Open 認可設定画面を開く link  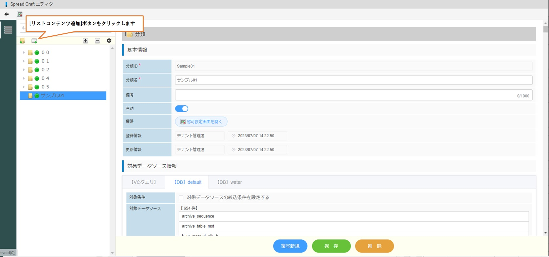201,122
